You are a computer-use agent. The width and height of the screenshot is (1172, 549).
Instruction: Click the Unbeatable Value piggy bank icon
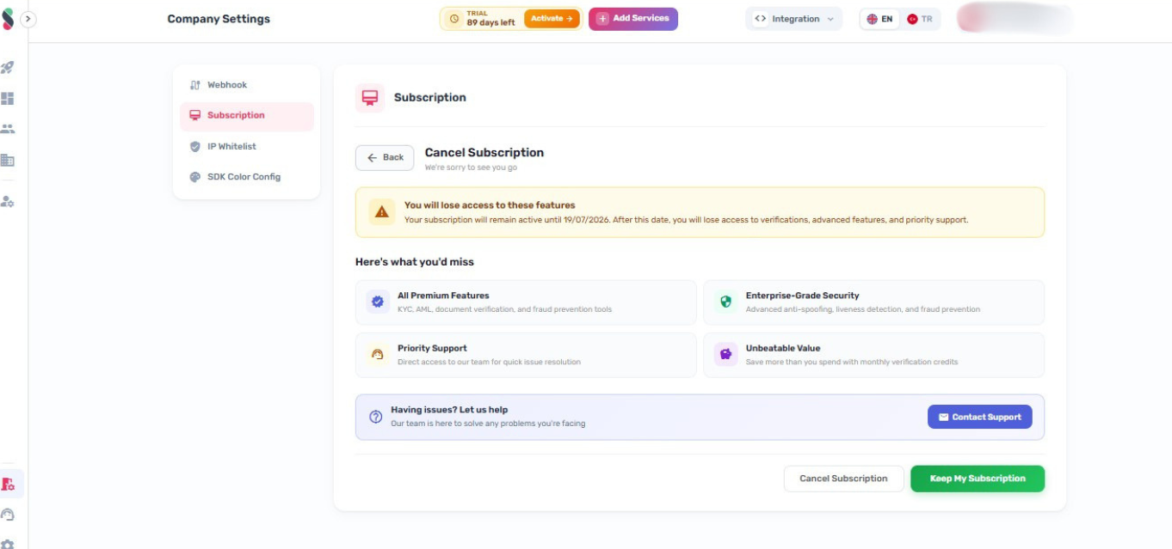[725, 354]
